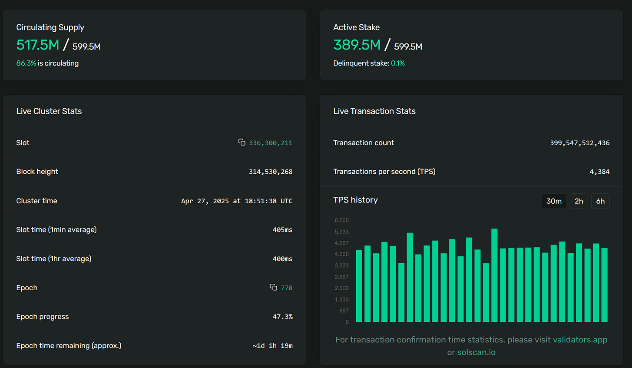Screen dimensions: 632x368
Task: Copy the slot number with the copy icon
Action: coord(242,142)
